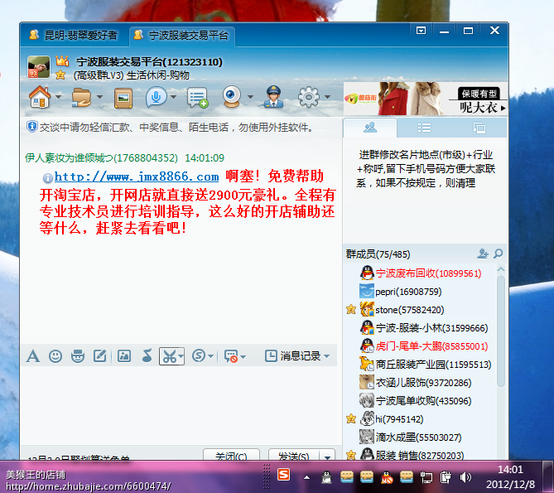Viewport: 554px width, 493px height.
Task: Open the group home page icon
Action: click(x=39, y=97)
